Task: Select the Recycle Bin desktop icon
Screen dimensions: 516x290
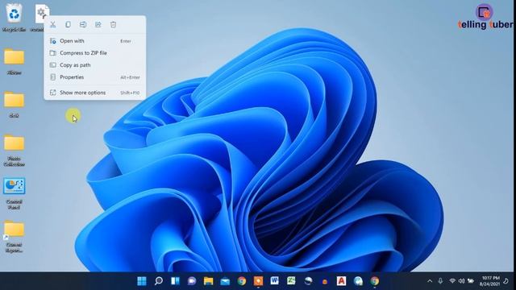Action: point(15,18)
